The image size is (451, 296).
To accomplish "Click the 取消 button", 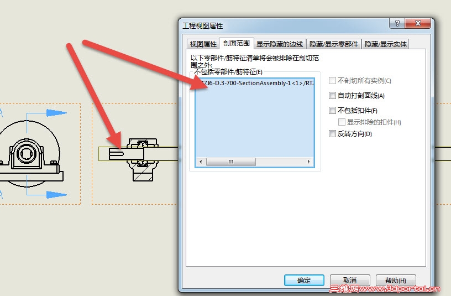I will (x=350, y=280).
